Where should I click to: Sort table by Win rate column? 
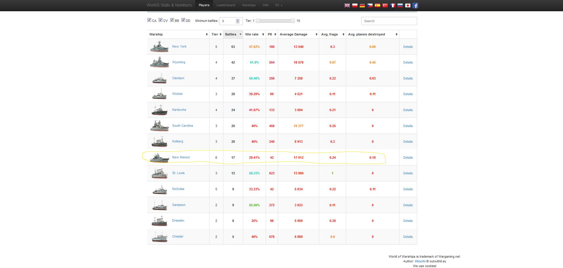point(254,34)
